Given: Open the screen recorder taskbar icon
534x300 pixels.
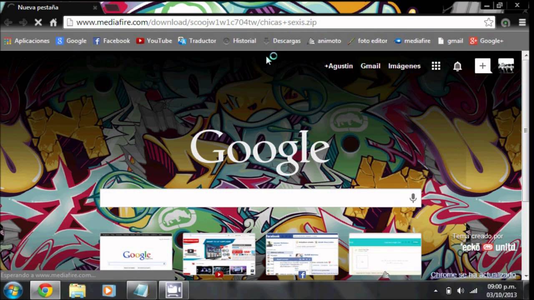Looking at the screenshot, I should pyautogui.click(x=174, y=290).
